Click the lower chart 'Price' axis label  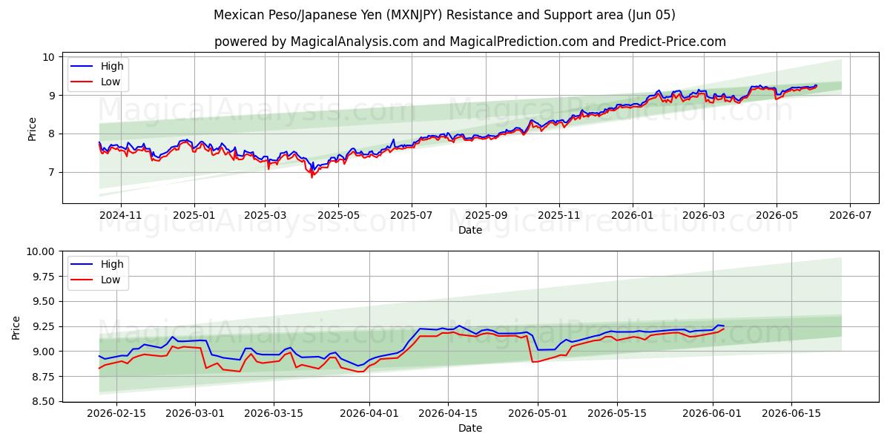16,326
